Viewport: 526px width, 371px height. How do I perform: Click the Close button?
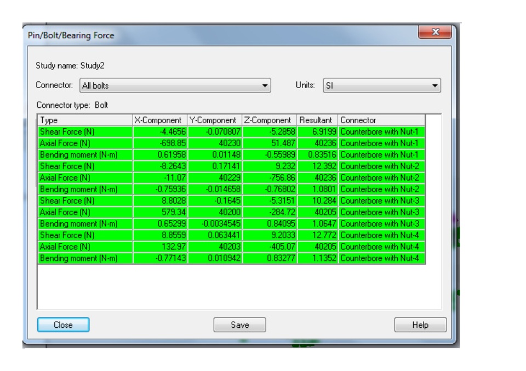tap(63, 324)
